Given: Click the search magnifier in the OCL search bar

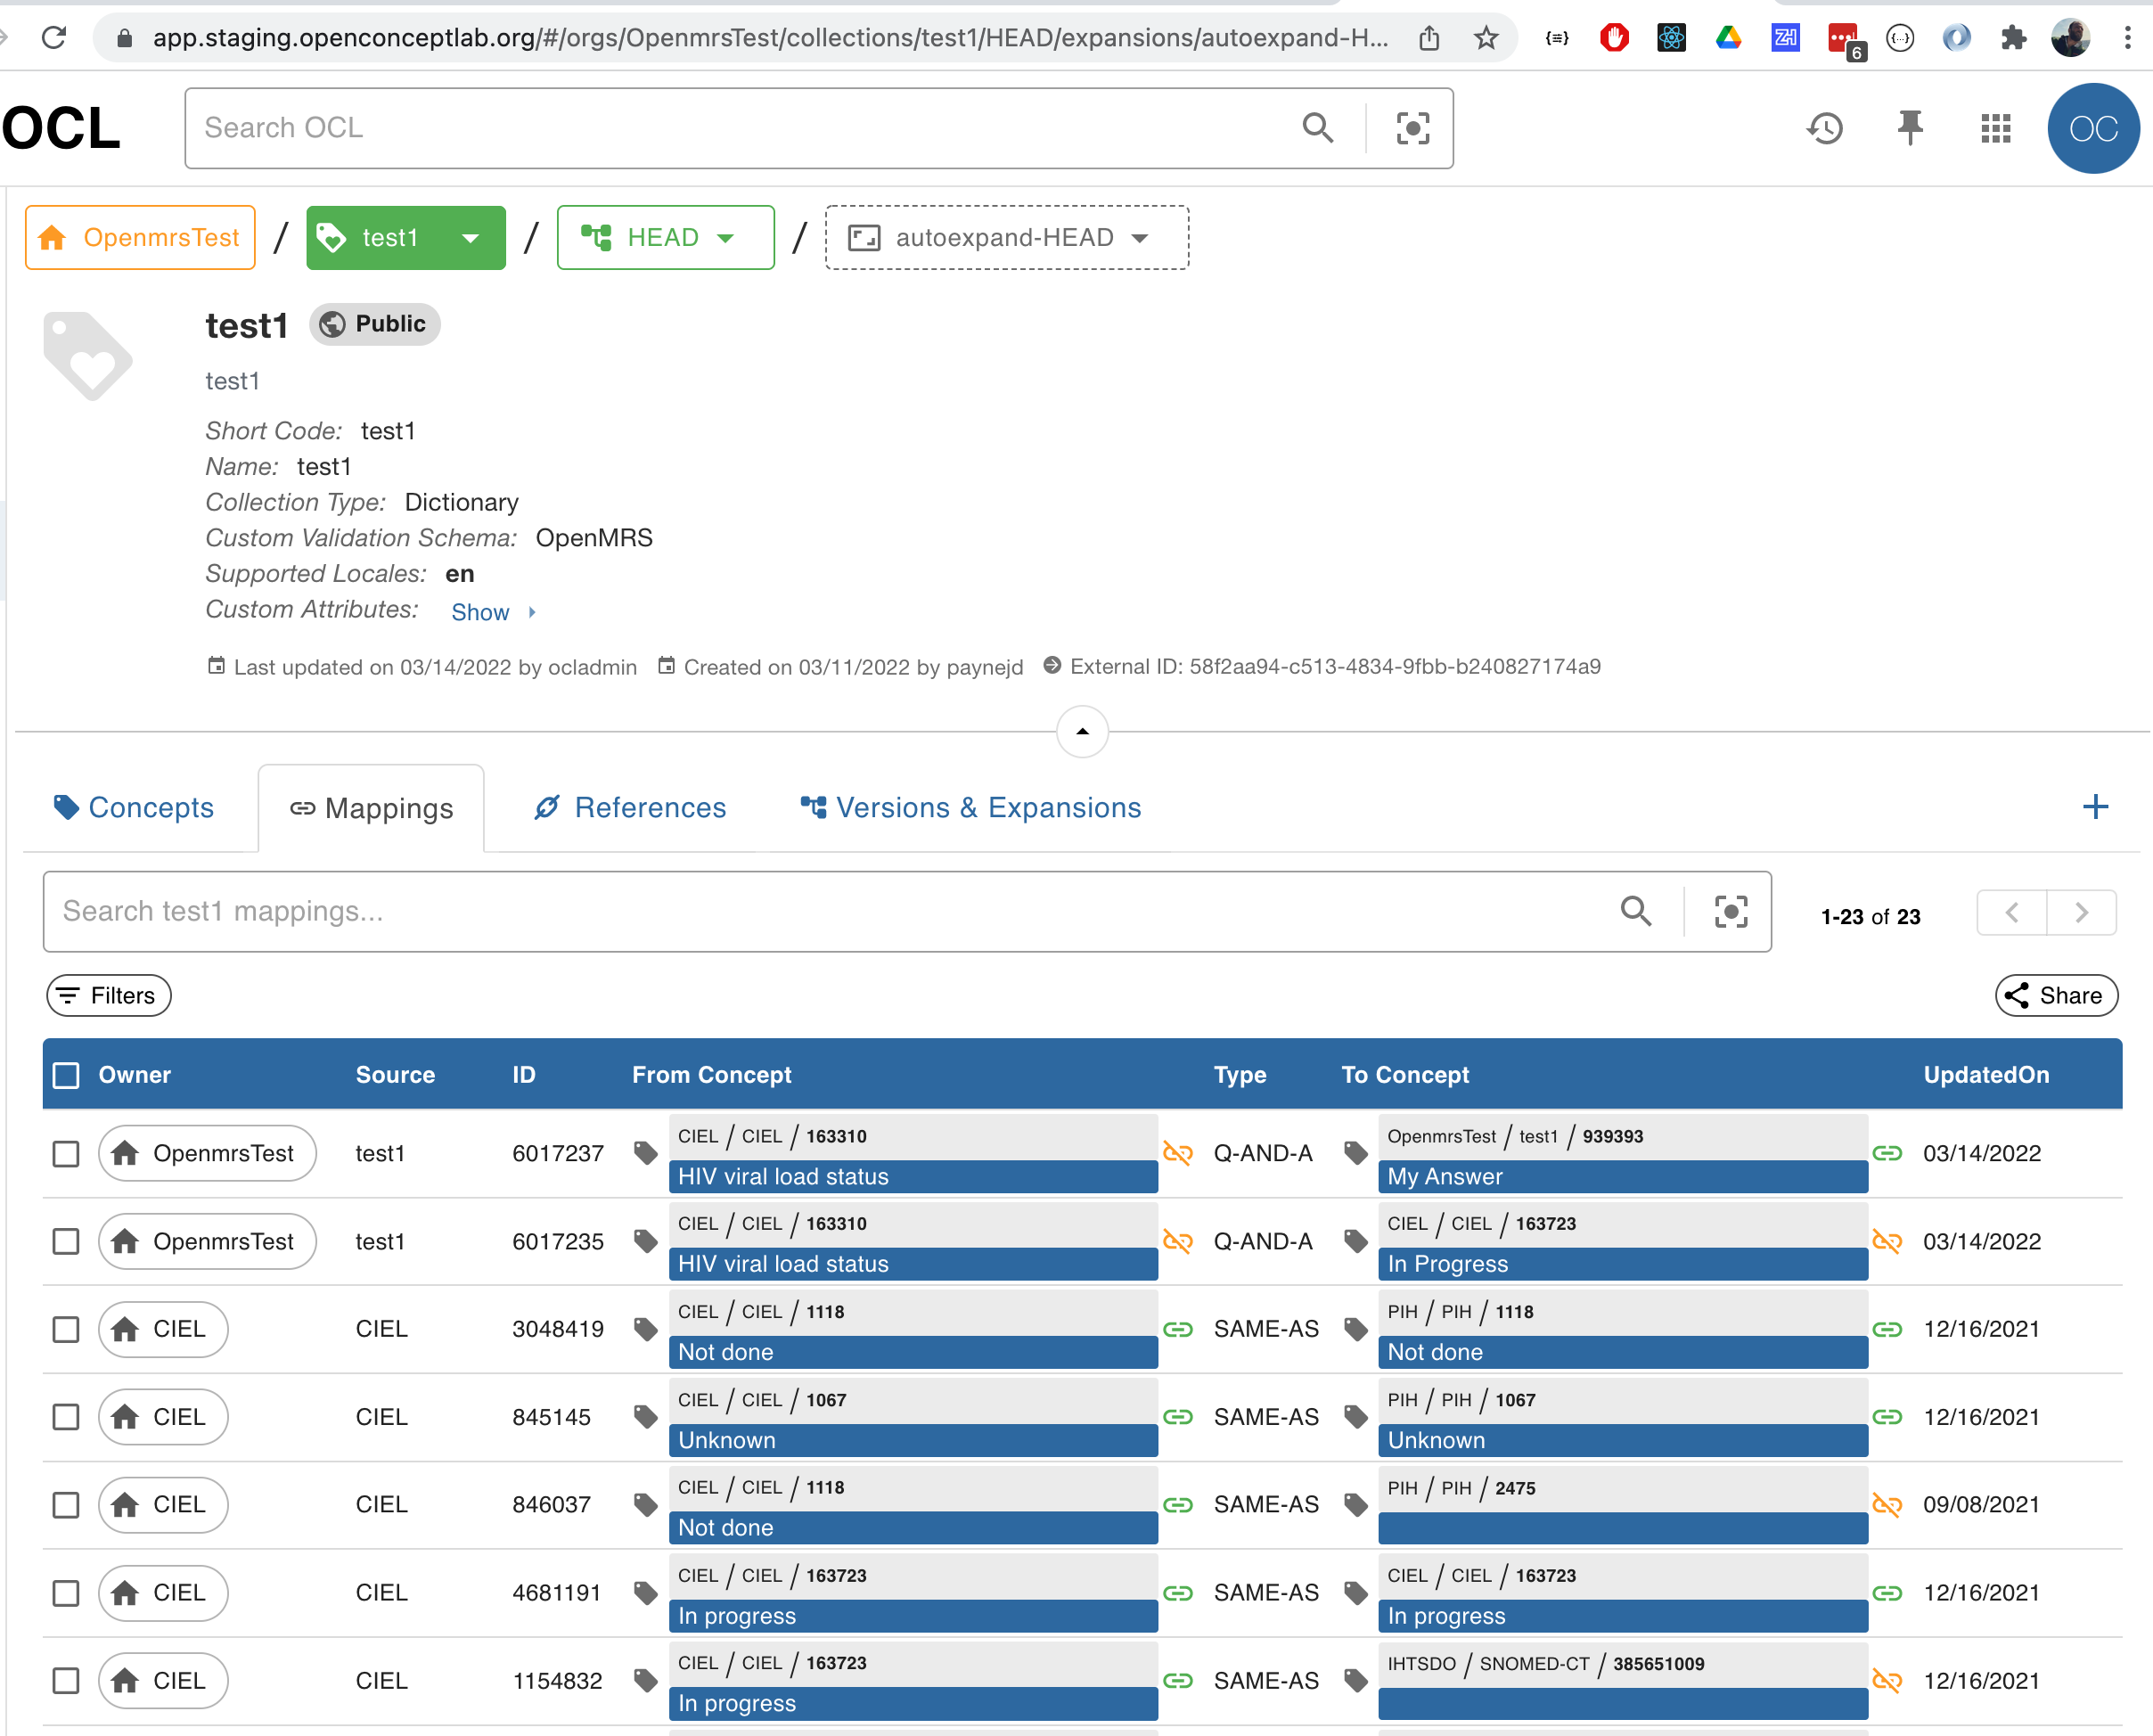Looking at the screenshot, I should [x=1318, y=128].
